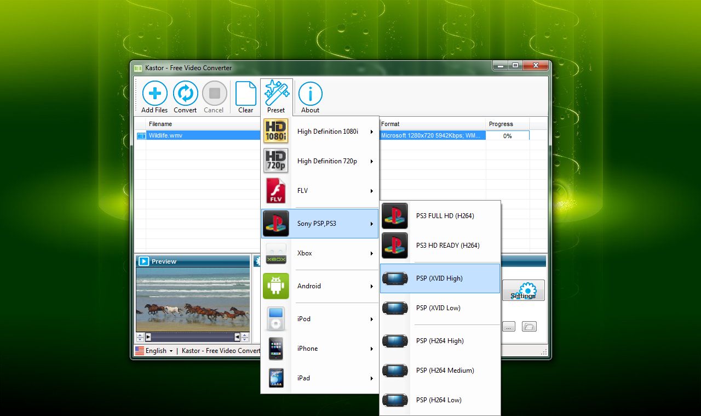Open the English language dropdown
The height and width of the screenshot is (416, 701).
point(159,351)
